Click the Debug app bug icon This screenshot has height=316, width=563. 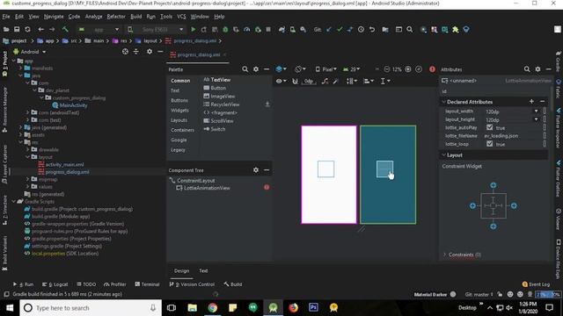coord(225,29)
